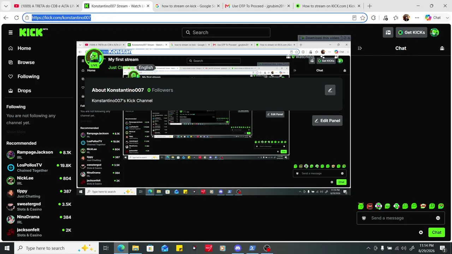
Task: Open the Kick loot chest icon
Action: click(x=388, y=32)
